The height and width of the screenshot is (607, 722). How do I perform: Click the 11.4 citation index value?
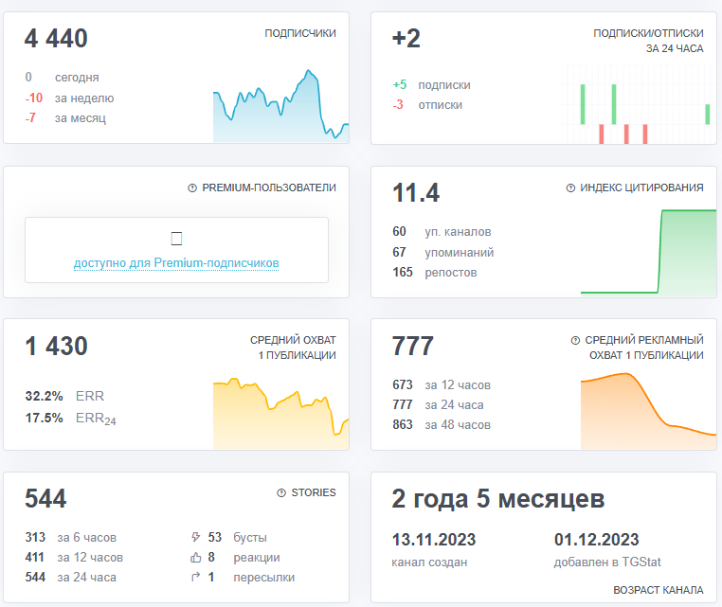coord(416,193)
